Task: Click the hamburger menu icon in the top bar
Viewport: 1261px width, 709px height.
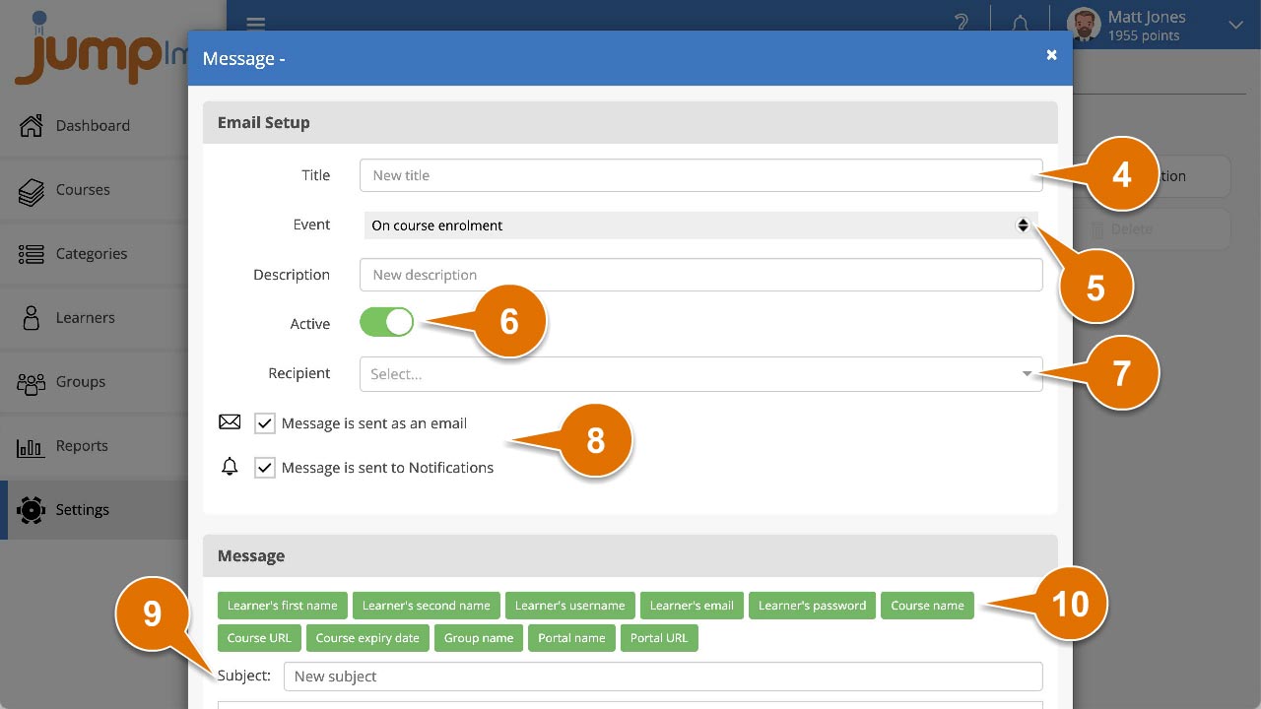Action: [256, 24]
